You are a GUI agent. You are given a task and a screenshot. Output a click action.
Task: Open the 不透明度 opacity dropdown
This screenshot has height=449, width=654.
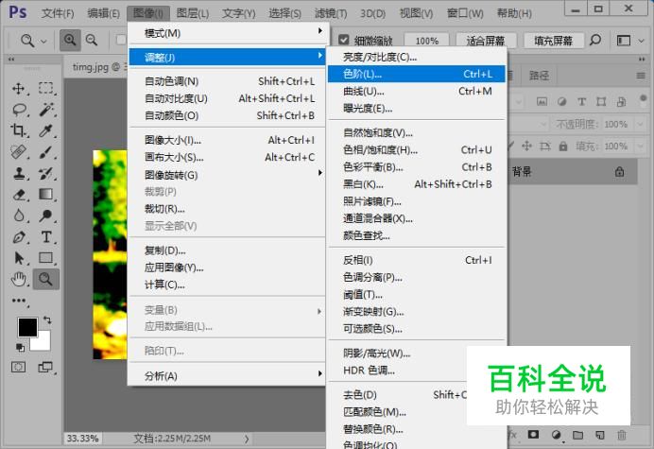pos(640,125)
